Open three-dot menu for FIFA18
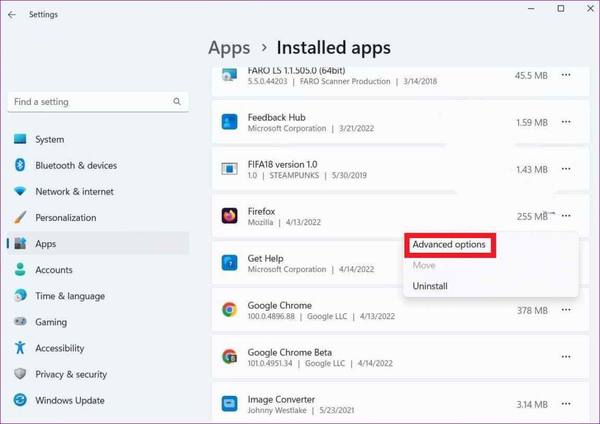Screen dimensions: 600x424 [566, 168]
